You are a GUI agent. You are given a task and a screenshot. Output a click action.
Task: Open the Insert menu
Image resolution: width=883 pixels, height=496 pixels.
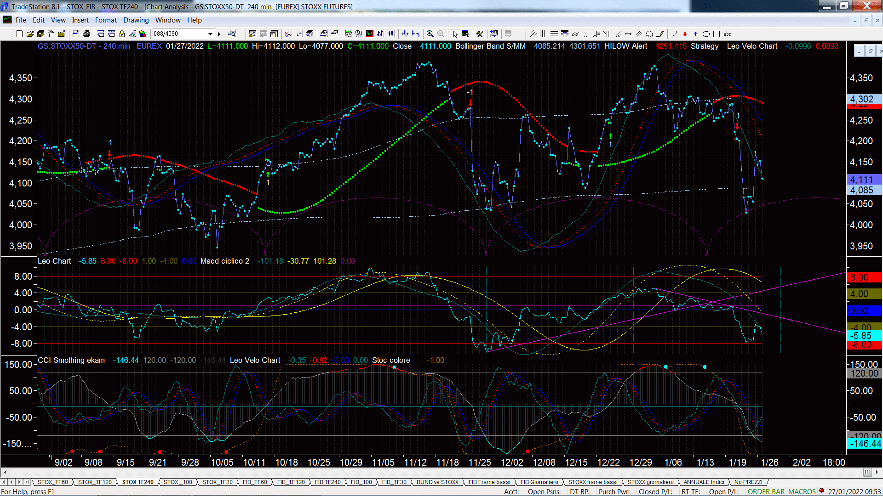[80, 20]
